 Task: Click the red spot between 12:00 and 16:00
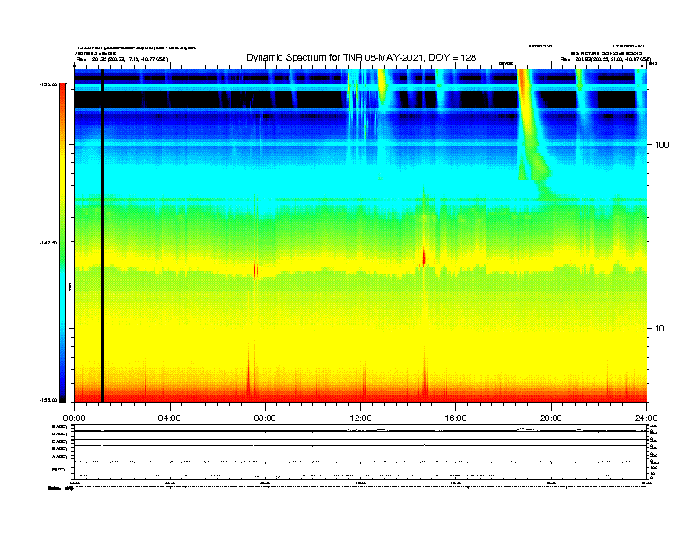[424, 257]
